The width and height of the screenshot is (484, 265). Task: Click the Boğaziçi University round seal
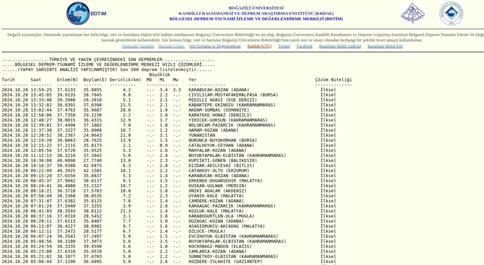[451, 14]
